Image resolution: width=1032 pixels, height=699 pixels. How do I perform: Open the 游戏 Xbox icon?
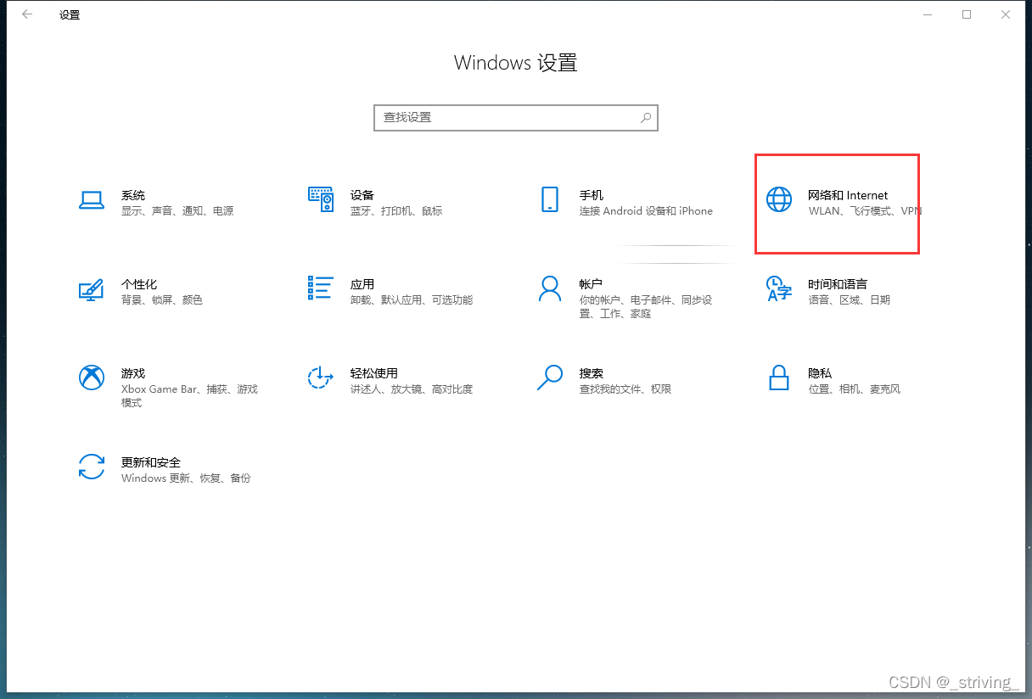tap(92, 377)
